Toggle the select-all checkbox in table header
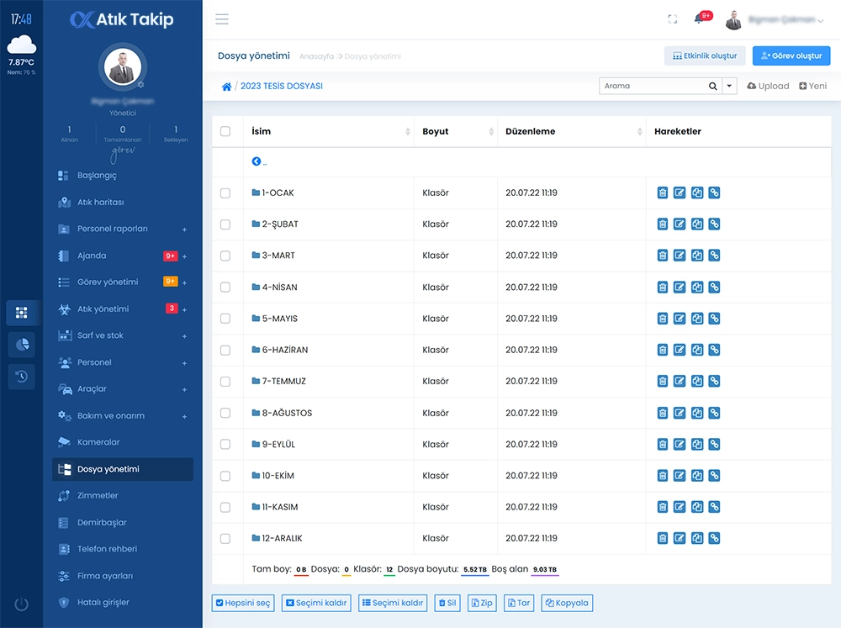This screenshot has height=628, width=841. (225, 131)
